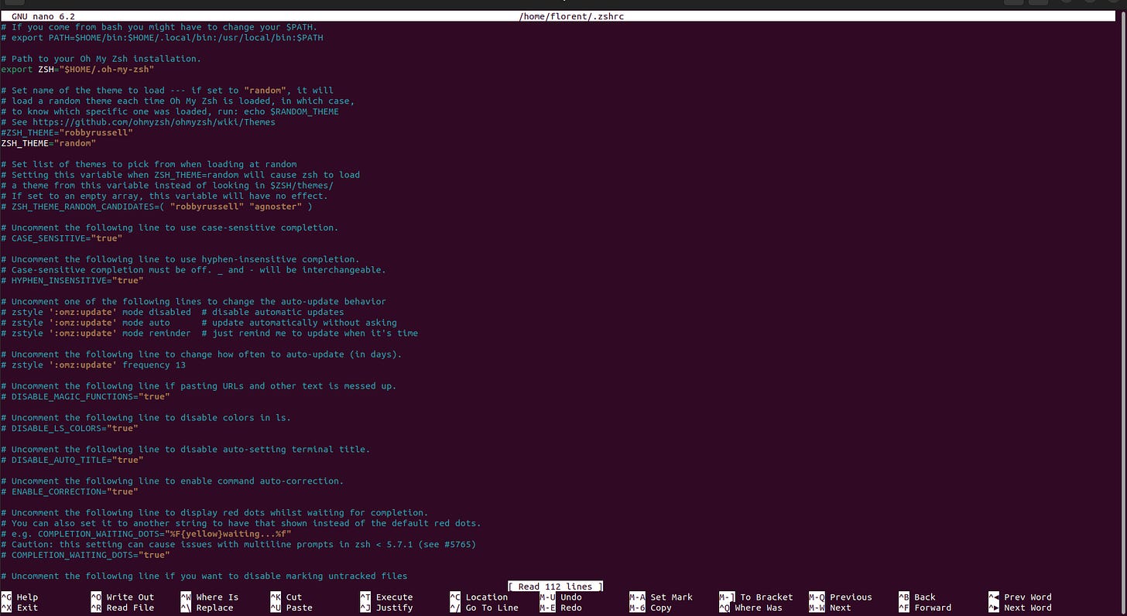The image size is (1127, 616).
Task: Click the "Exit" shortcut label
Action: pyautogui.click(x=27, y=608)
